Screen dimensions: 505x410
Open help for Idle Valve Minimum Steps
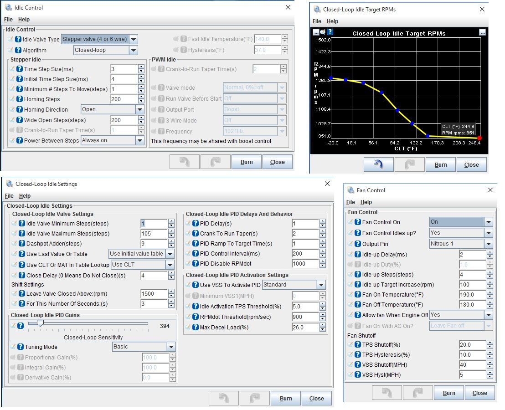(22, 223)
